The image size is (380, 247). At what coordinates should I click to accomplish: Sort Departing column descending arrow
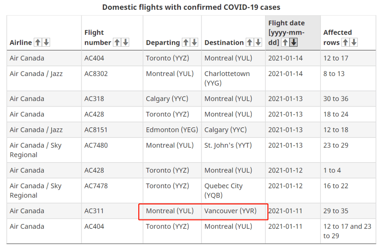tap(194, 43)
